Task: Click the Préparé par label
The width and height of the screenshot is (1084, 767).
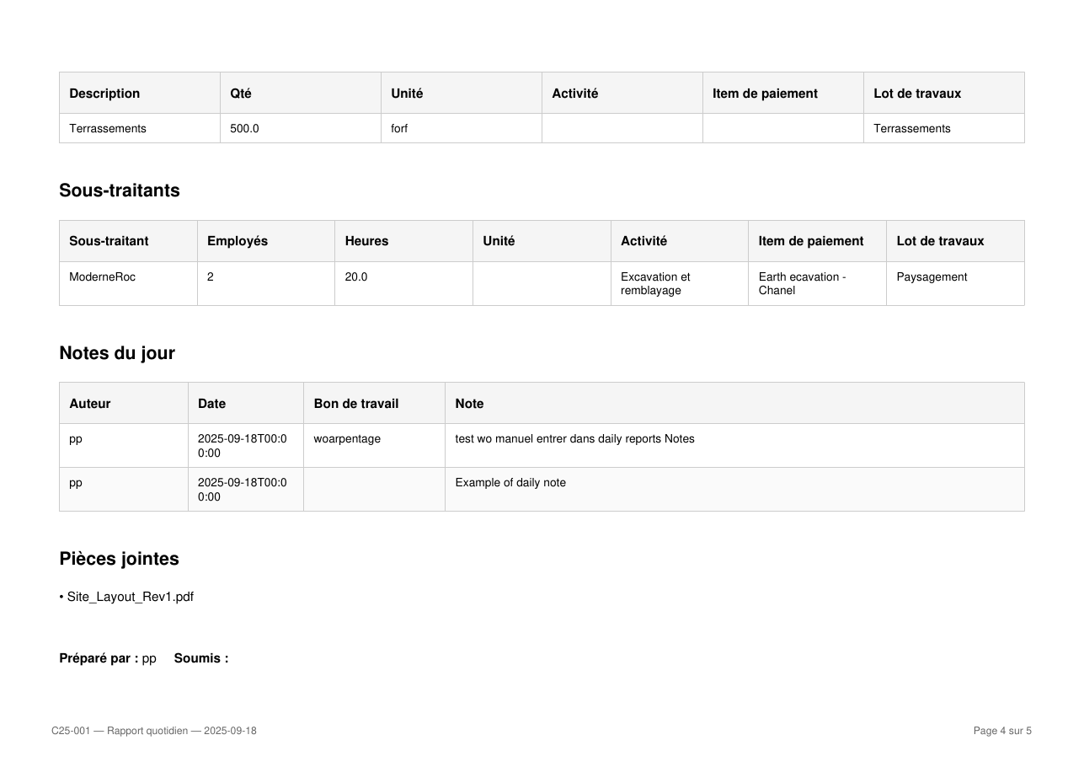Action: point(99,658)
